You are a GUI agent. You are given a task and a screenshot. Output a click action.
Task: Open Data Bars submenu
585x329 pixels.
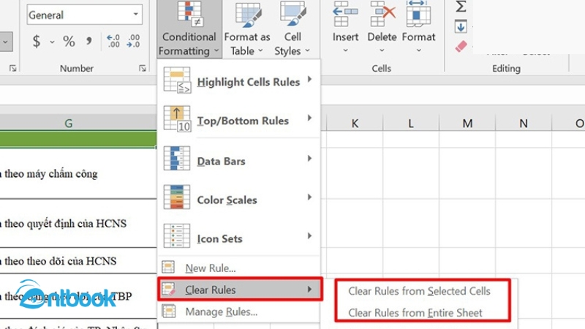239,159
